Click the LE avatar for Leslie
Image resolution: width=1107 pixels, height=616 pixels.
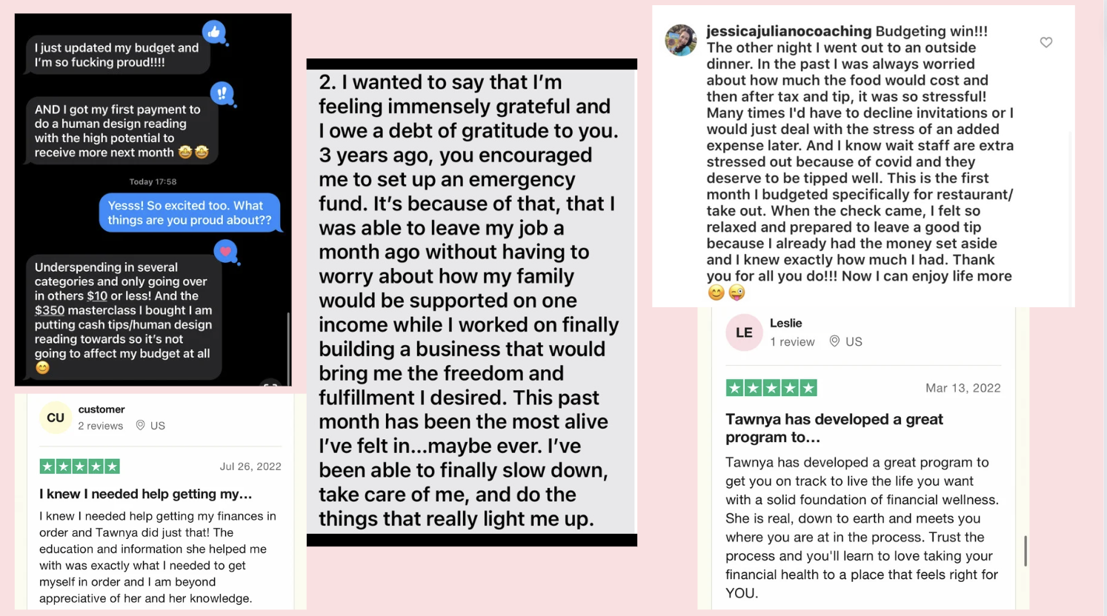coord(744,332)
